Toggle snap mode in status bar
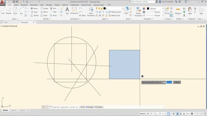 point(151,114)
